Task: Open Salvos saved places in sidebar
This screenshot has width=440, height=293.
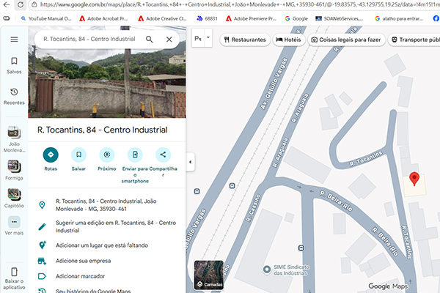Action: 14,65
